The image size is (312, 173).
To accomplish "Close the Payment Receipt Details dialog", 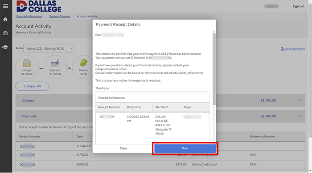I will (x=123, y=149).
